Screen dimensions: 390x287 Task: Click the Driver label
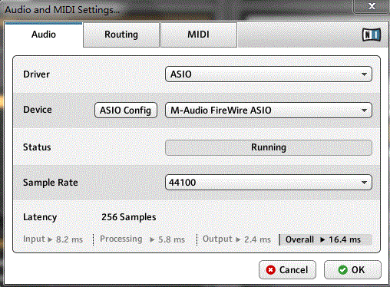36,74
